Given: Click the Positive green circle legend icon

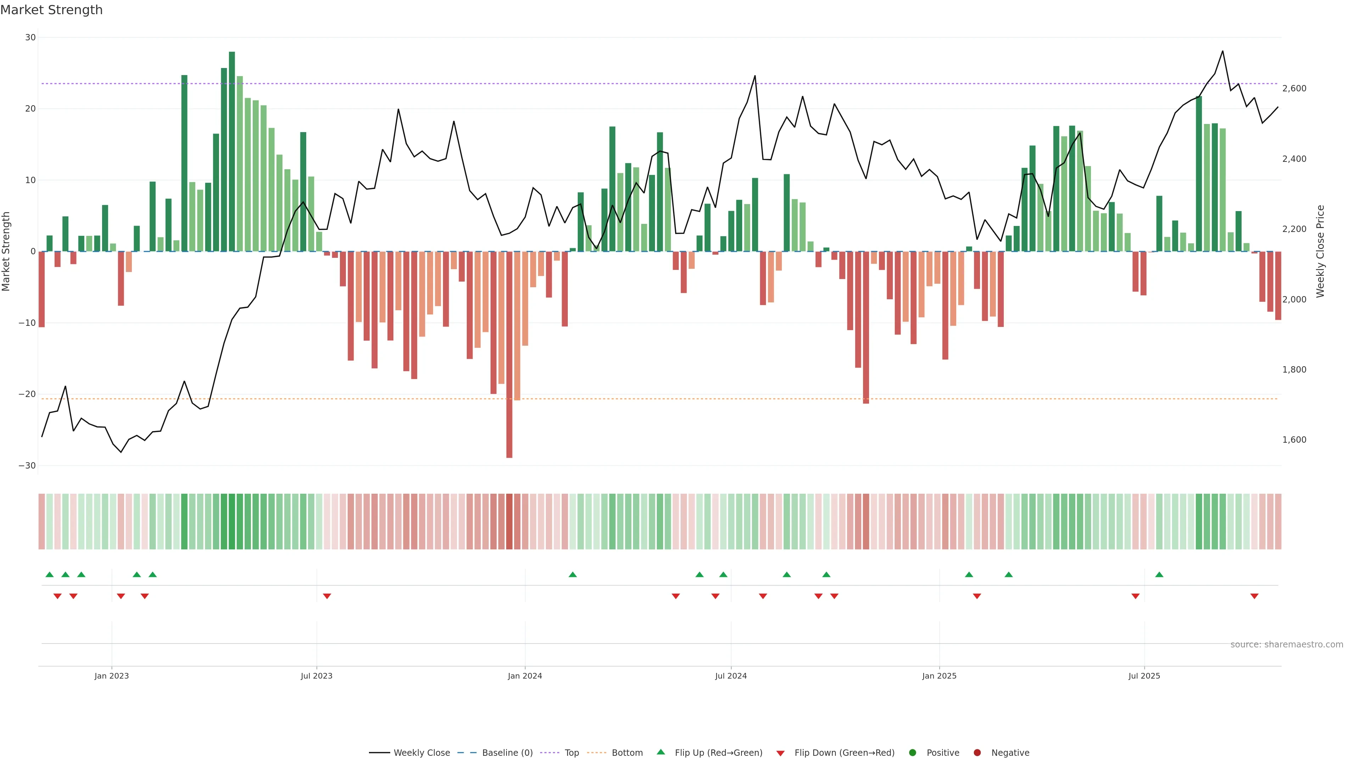Looking at the screenshot, I should tap(912, 752).
